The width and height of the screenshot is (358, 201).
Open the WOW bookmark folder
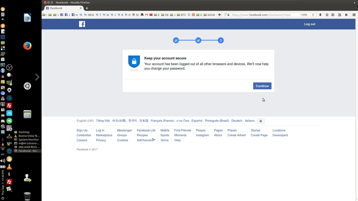[209, 15]
